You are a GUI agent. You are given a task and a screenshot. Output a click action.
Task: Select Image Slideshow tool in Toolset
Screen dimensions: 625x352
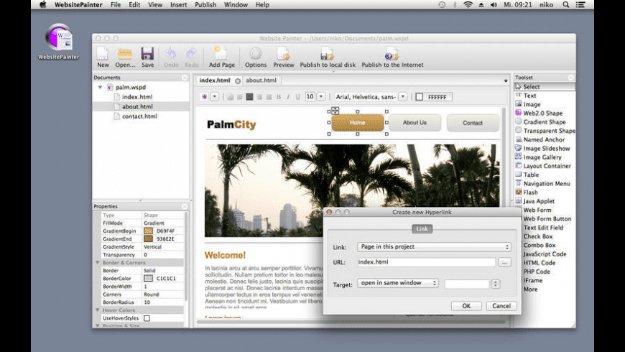pos(546,149)
